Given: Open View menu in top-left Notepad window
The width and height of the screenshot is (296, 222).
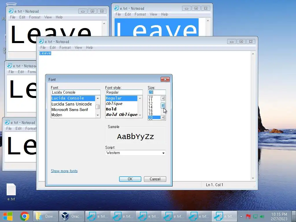Looking at the screenshot, I should point(48,17).
